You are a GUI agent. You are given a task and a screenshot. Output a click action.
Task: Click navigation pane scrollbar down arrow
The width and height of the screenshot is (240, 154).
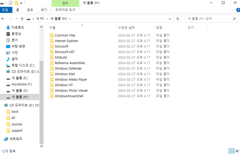[41, 146]
